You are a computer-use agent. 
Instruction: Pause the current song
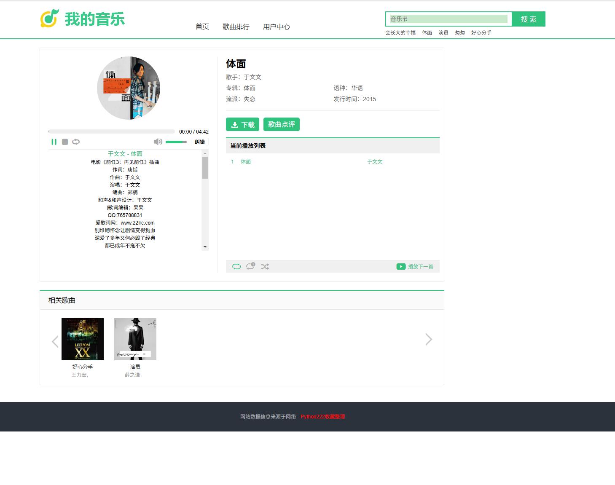point(54,142)
